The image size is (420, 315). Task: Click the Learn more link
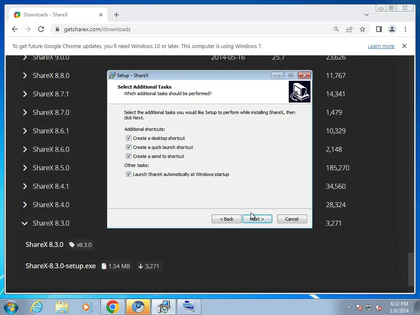[381, 46]
